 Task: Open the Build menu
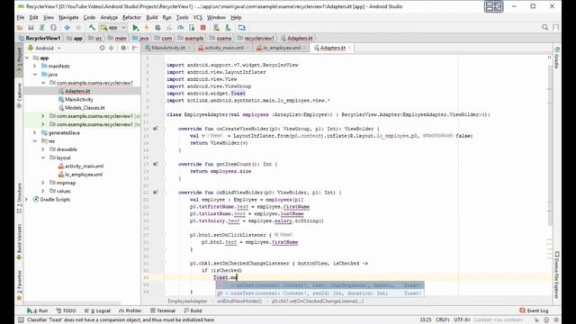[152, 17]
